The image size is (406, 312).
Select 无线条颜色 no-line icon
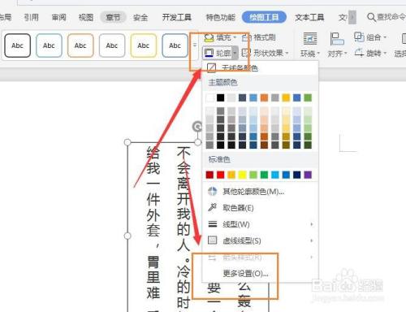point(211,67)
